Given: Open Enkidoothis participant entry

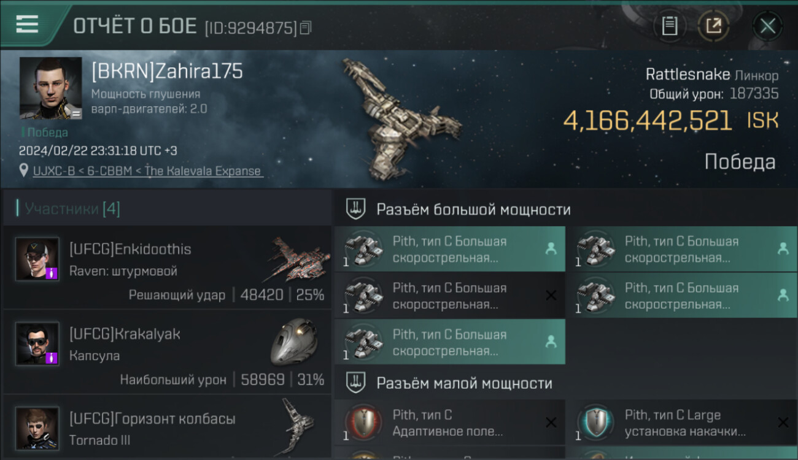Looking at the screenshot, I should pos(167,266).
